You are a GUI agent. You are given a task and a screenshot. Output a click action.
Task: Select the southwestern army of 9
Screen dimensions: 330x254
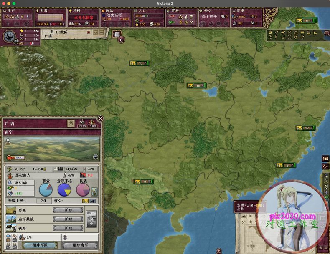144,182
